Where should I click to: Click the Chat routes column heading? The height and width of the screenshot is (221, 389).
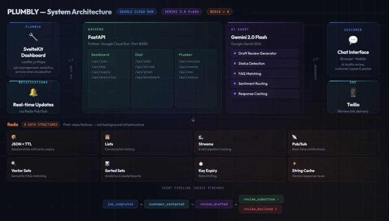pos(139,55)
